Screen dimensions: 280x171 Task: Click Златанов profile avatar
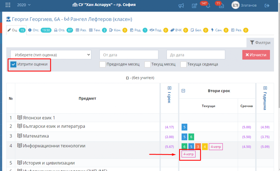coord(235,5)
